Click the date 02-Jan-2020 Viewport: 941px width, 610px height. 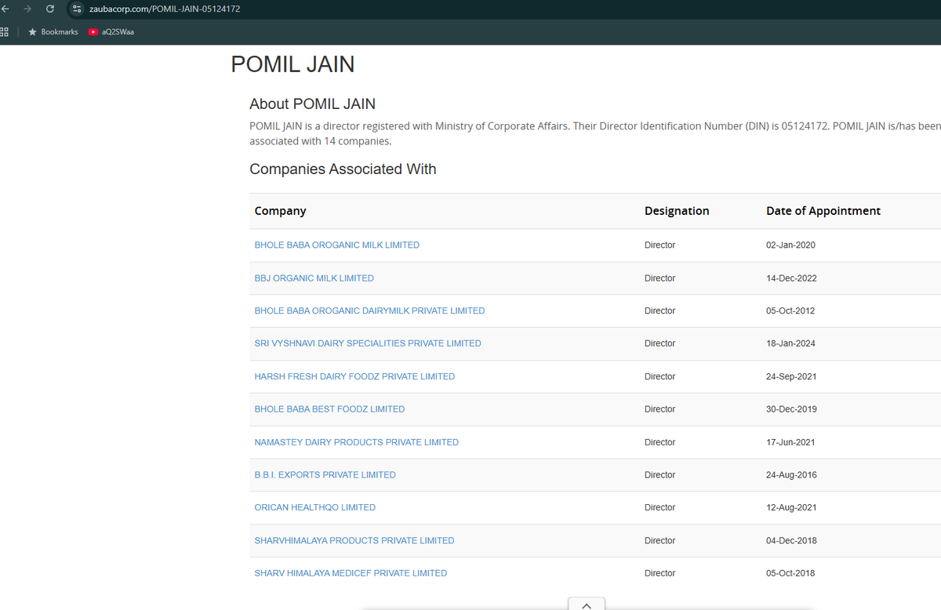pos(790,245)
